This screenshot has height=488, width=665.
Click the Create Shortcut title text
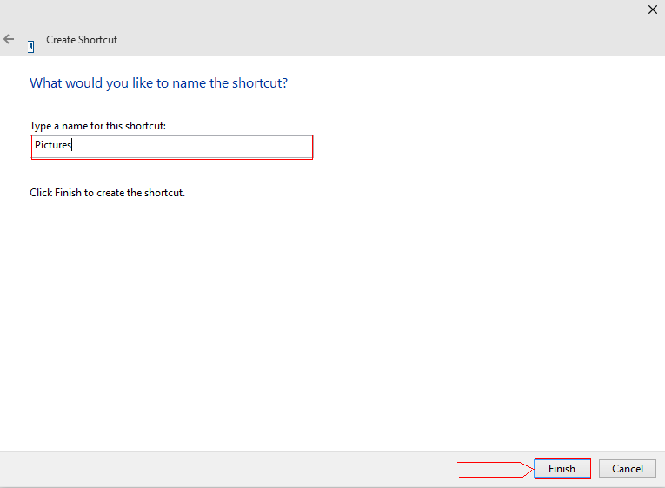(82, 40)
